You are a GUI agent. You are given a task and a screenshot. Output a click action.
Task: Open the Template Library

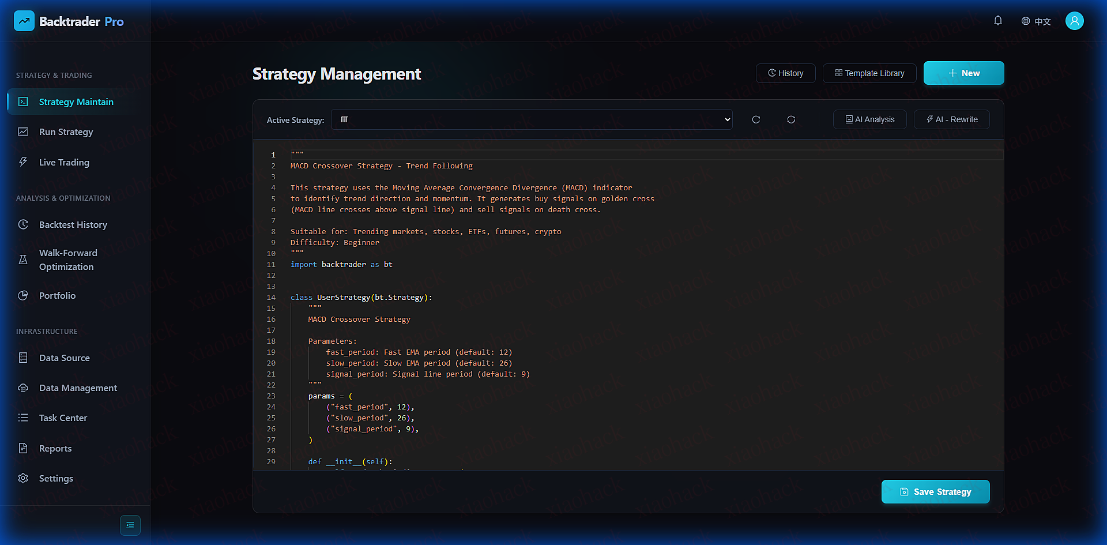869,73
